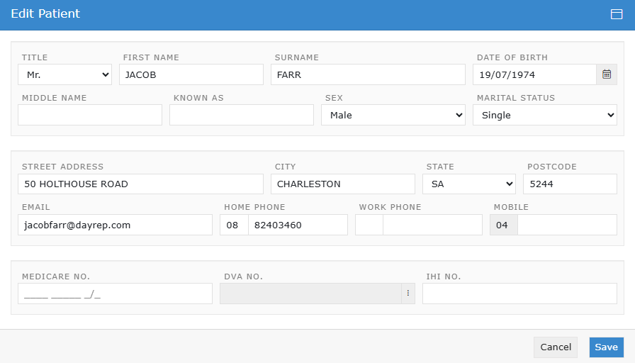Click the City field showing CHARLESTON

pos(342,184)
